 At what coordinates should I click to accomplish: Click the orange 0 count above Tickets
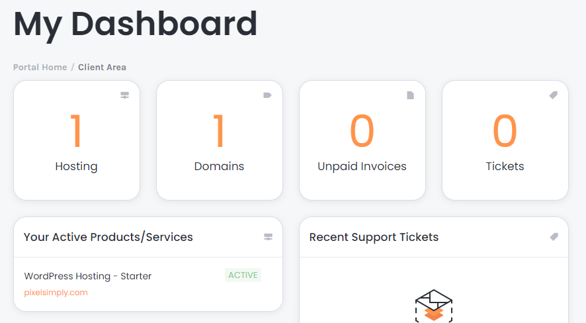point(505,131)
